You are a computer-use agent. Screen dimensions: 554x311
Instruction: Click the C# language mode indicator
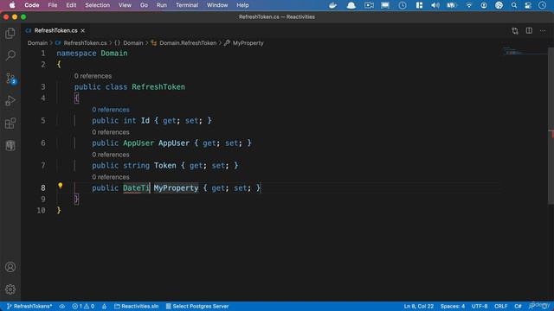click(x=518, y=306)
